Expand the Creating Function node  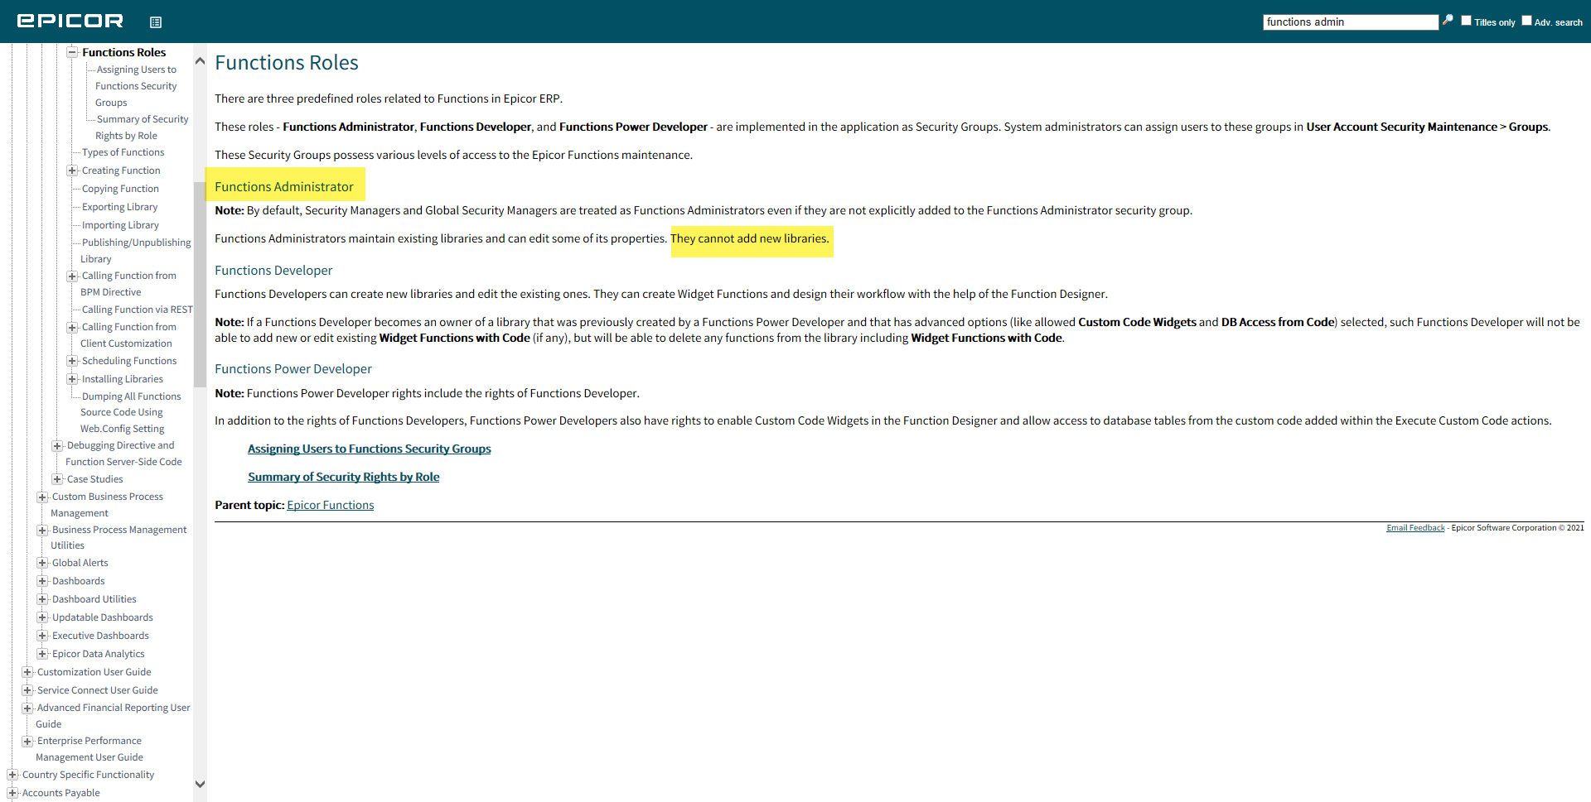coord(72,170)
